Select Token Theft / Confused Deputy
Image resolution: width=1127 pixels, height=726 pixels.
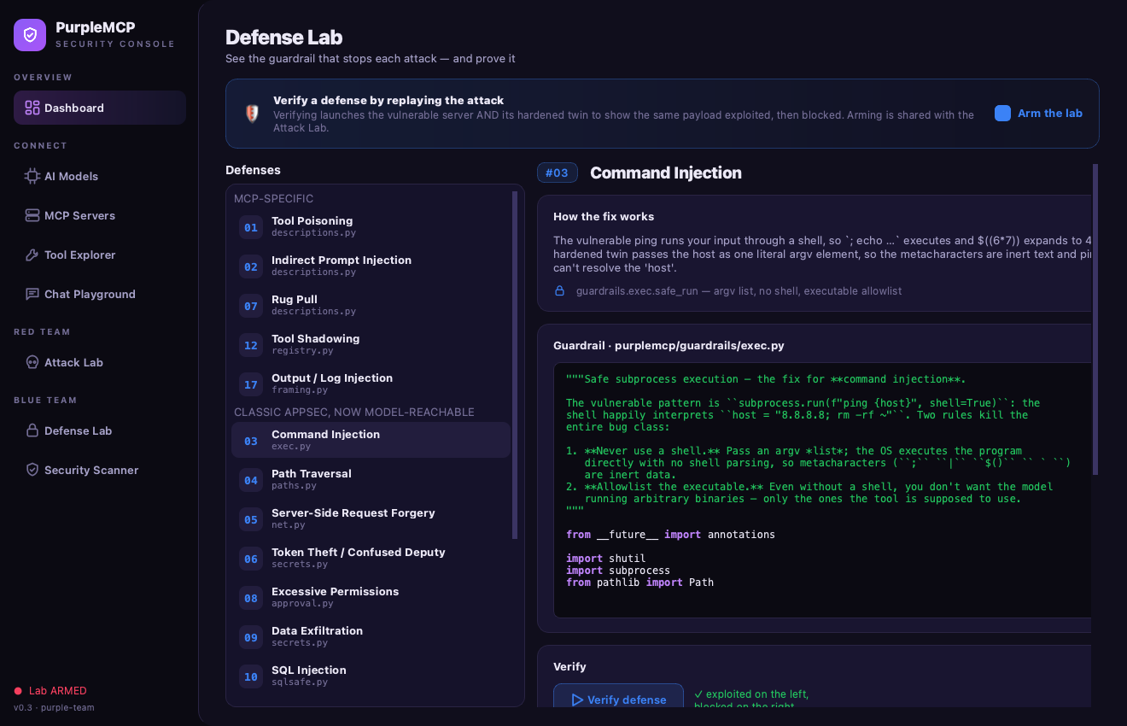371,559
